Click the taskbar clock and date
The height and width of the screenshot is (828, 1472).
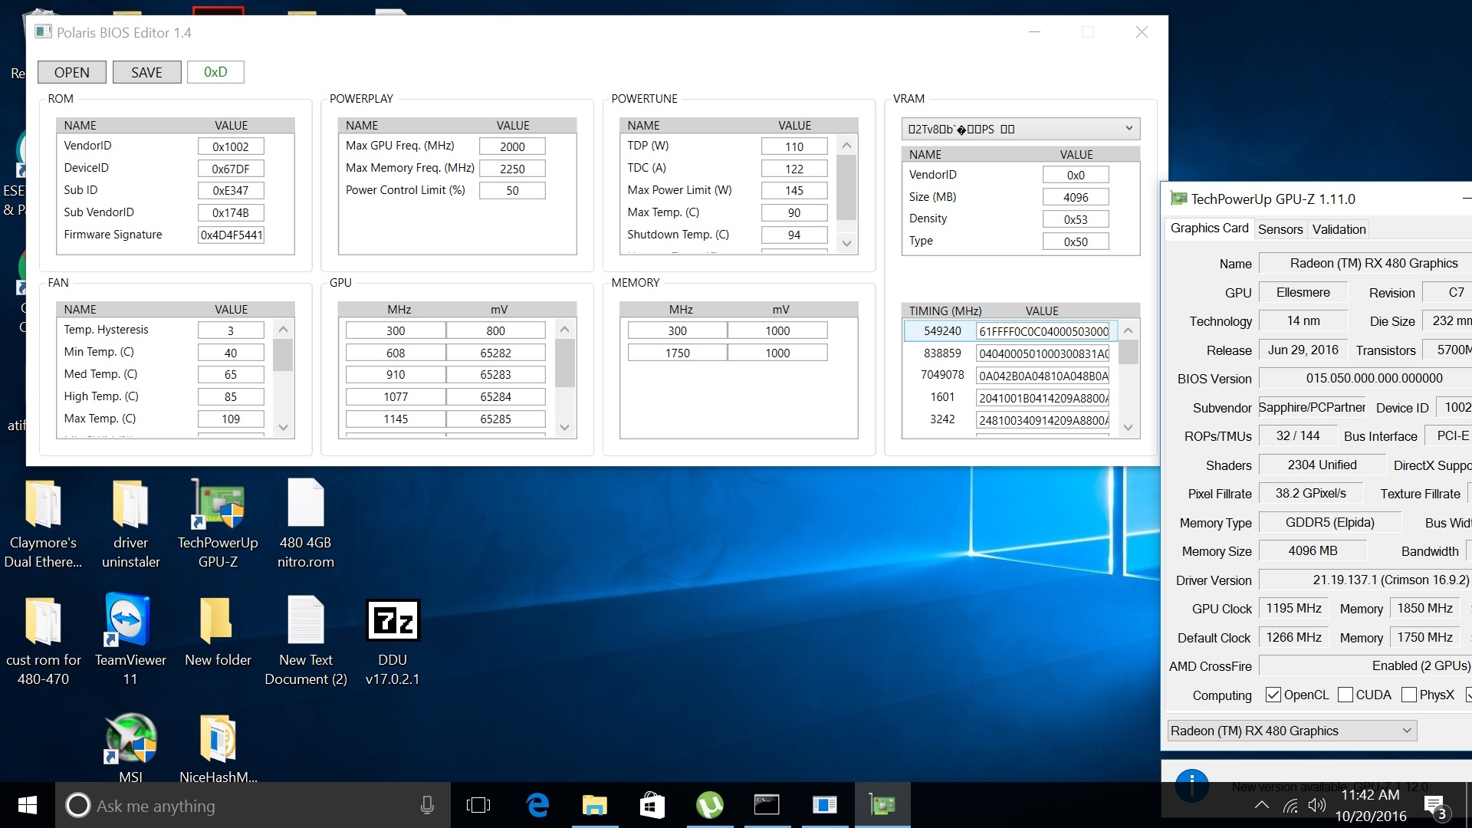coord(1371,806)
